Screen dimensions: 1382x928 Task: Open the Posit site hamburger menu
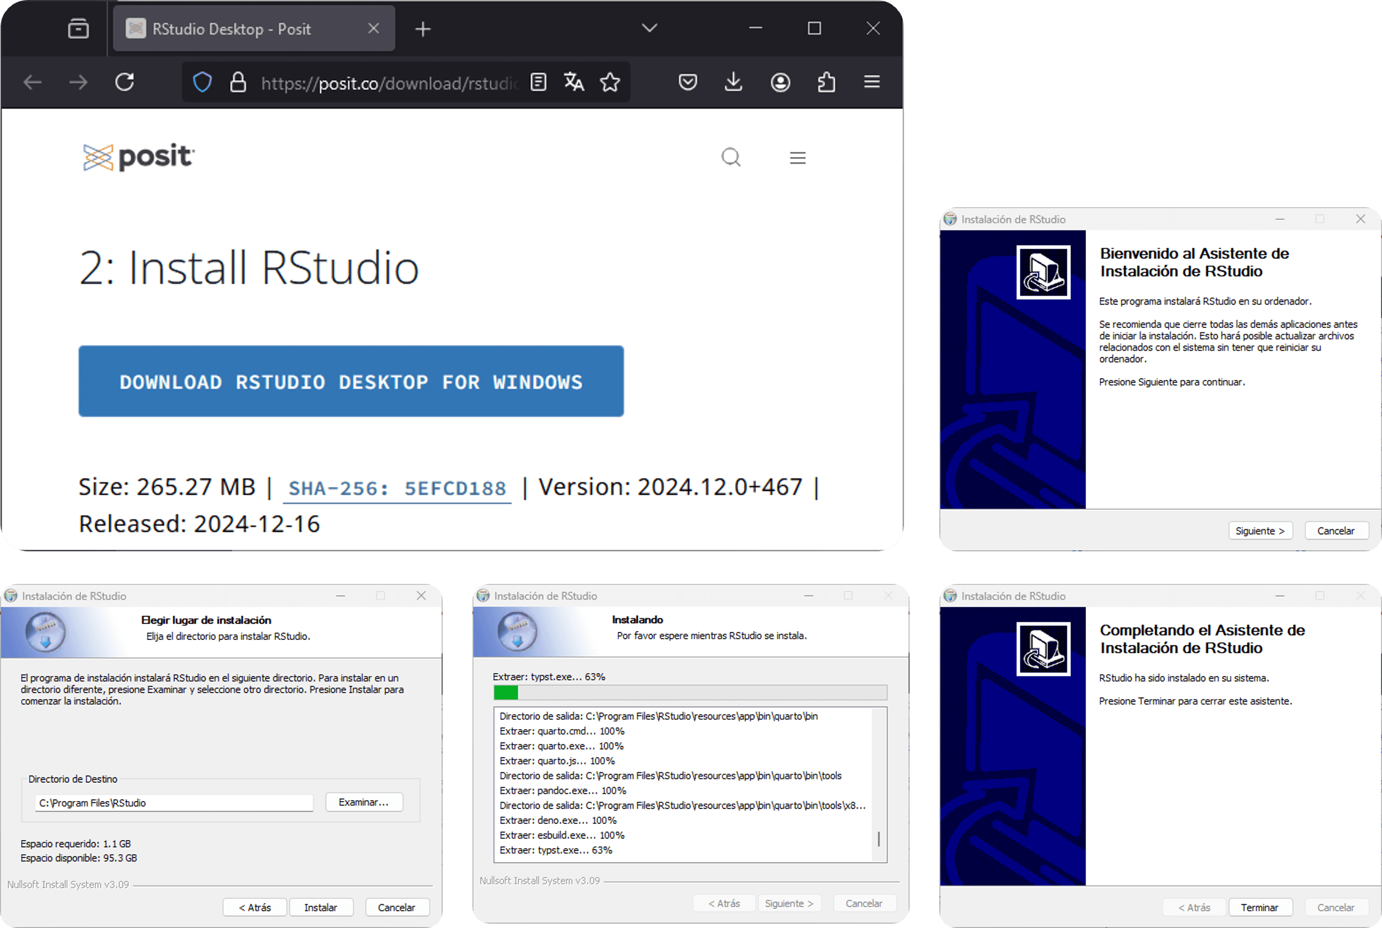(x=798, y=157)
